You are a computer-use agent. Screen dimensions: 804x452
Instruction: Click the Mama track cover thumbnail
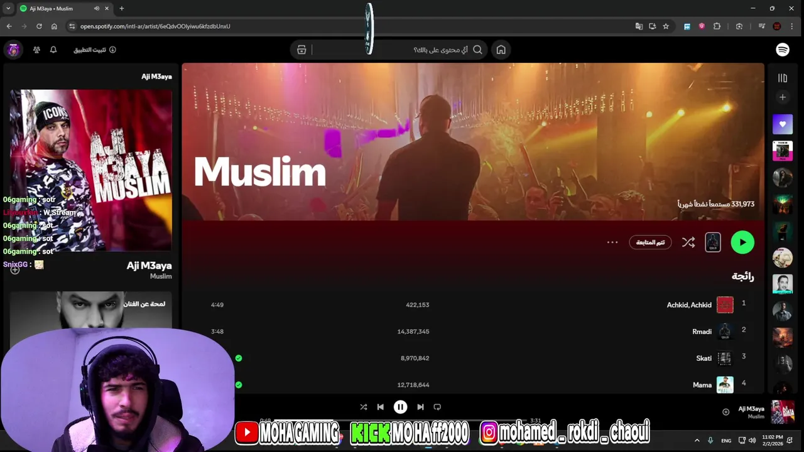pyautogui.click(x=725, y=385)
